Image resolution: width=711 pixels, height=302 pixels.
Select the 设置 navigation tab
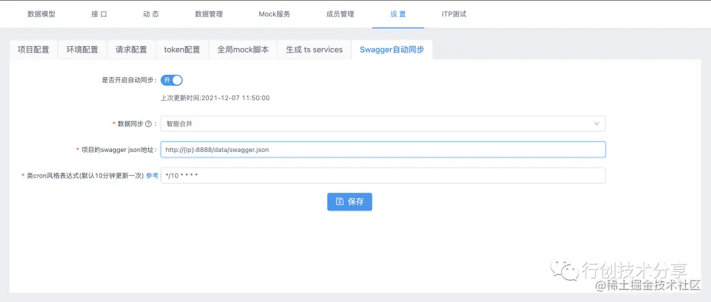pyautogui.click(x=398, y=14)
